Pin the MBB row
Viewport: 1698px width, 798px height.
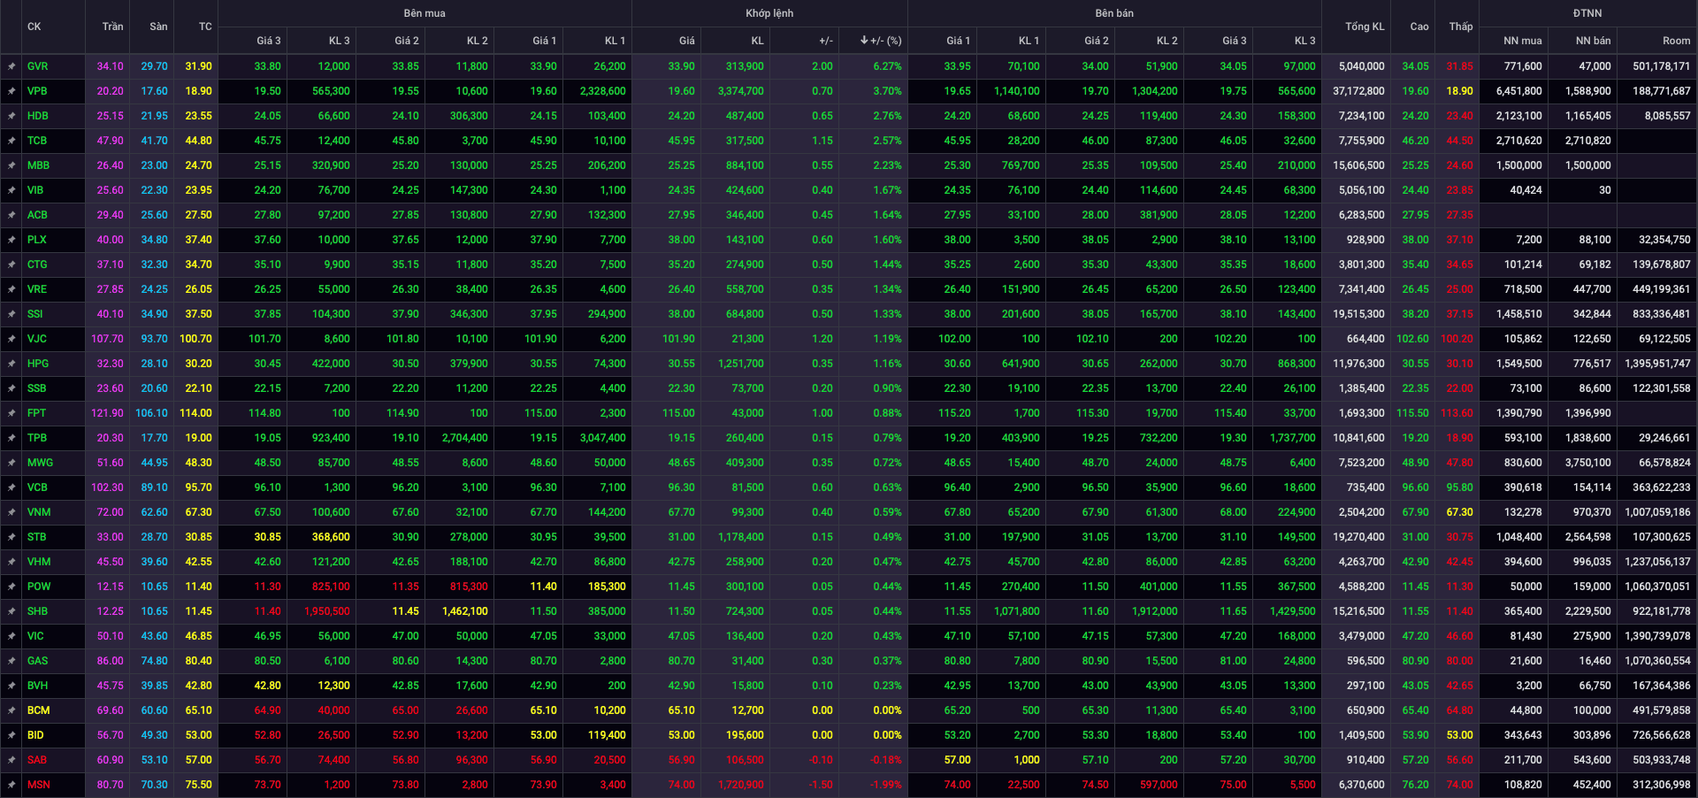click(x=11, y=165)
